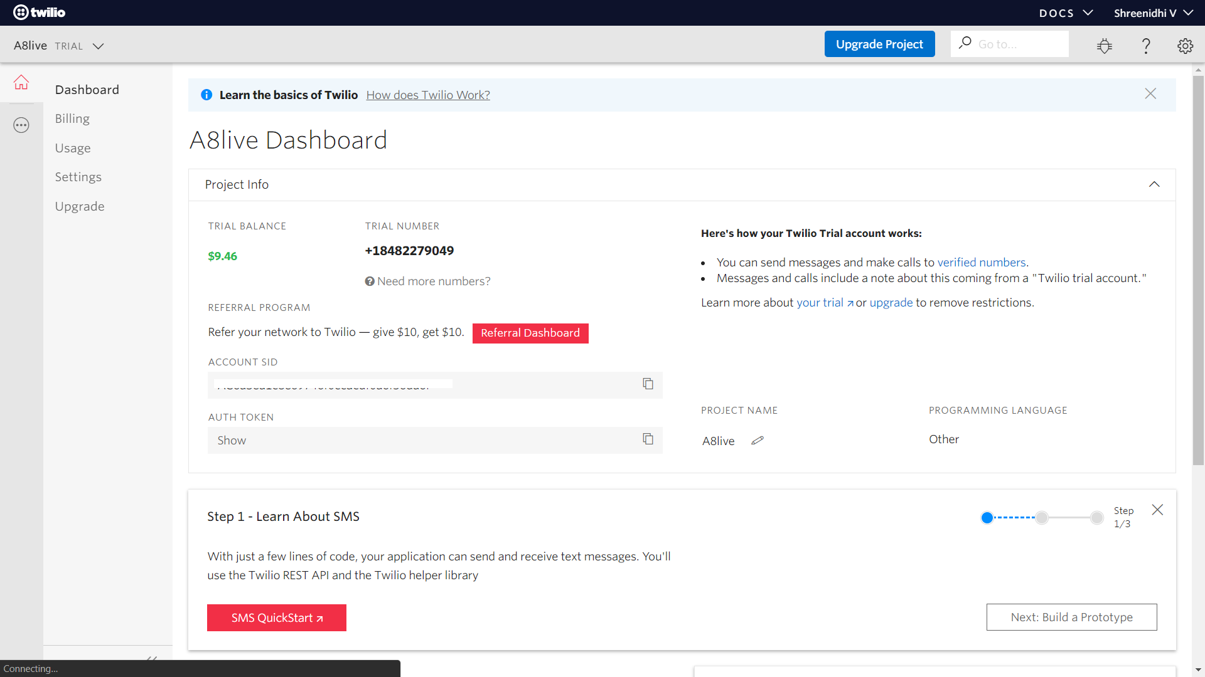Click the upgrade link in trial info
The image size is (1205, 677).
(891, 302)
